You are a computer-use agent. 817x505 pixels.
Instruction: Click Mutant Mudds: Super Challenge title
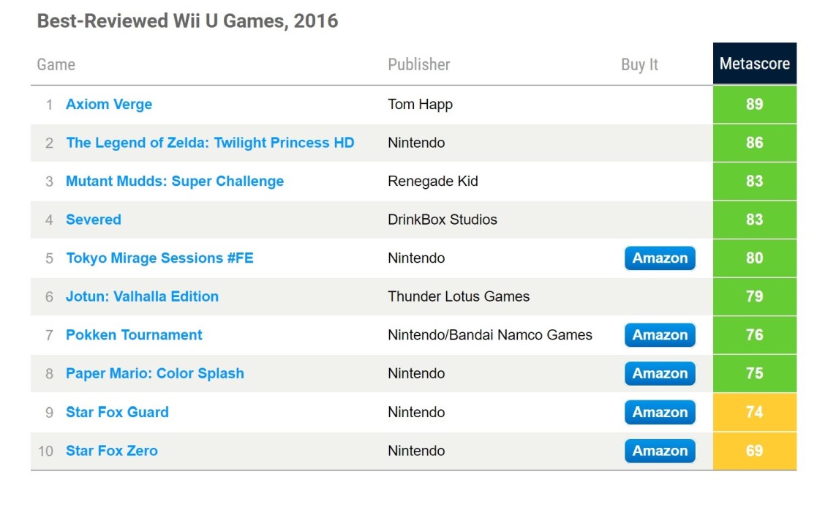click(175, 181)
